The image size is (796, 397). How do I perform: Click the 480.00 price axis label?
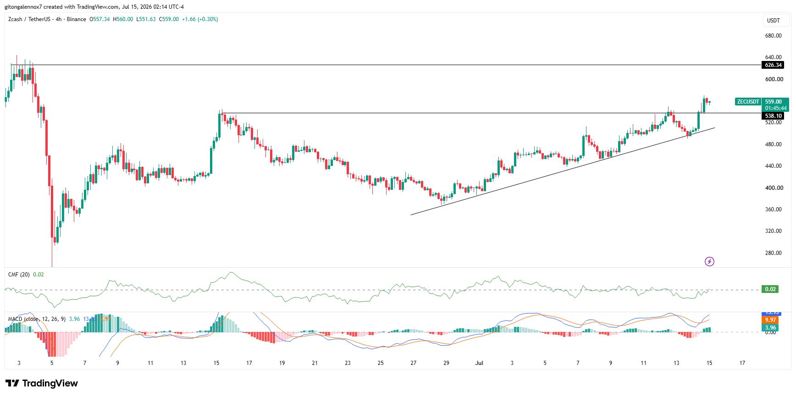point(774,144)
